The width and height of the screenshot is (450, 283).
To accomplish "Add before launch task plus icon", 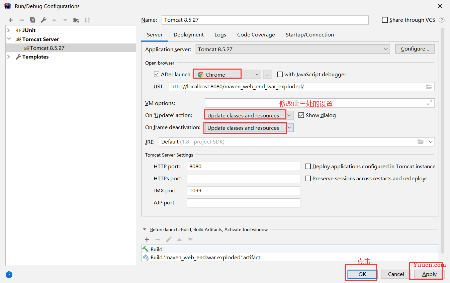I will pos(147,240).
